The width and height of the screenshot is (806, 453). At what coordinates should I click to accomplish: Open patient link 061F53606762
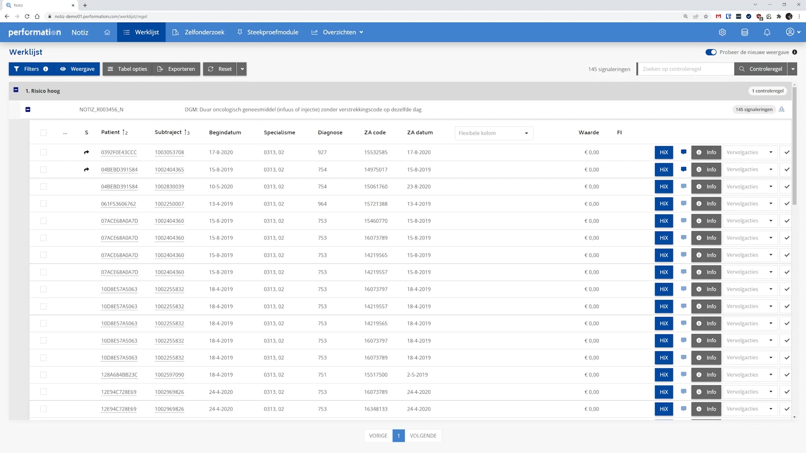pyautogui.click(x=118, y=204)
